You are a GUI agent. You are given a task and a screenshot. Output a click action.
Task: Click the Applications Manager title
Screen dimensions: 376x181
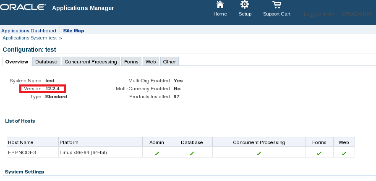point(83,8)
